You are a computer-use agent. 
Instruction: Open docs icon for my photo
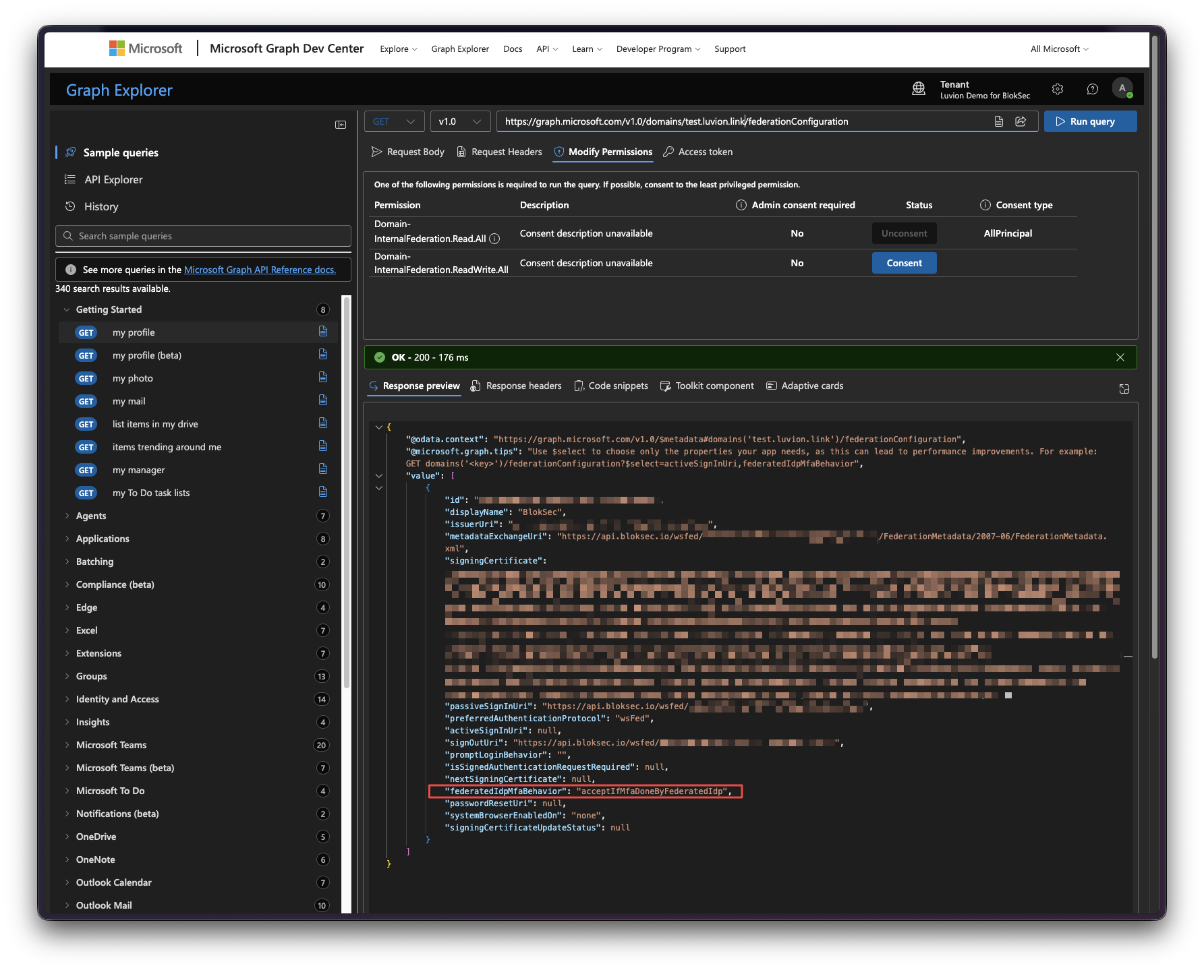323,377
